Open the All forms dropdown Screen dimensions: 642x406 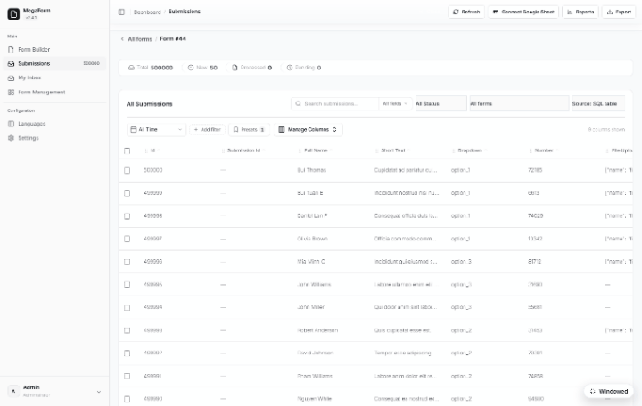[x=519, y=103]
